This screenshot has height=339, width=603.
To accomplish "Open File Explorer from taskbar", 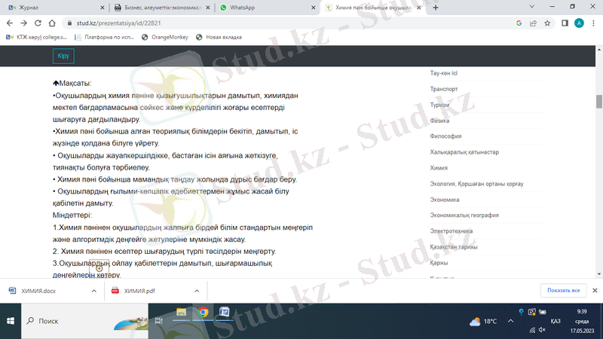I will point(181,312).
